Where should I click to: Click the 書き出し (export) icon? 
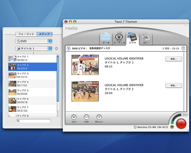pyautogui.click(x=99, y=117)
